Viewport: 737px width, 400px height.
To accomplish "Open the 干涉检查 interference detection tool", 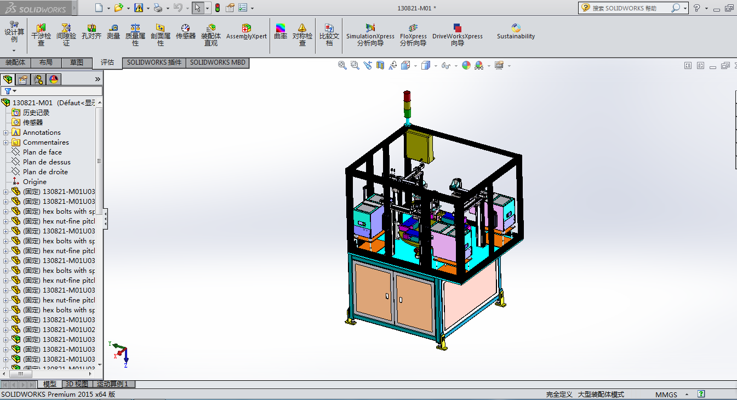I will click(x=41, y=32).
